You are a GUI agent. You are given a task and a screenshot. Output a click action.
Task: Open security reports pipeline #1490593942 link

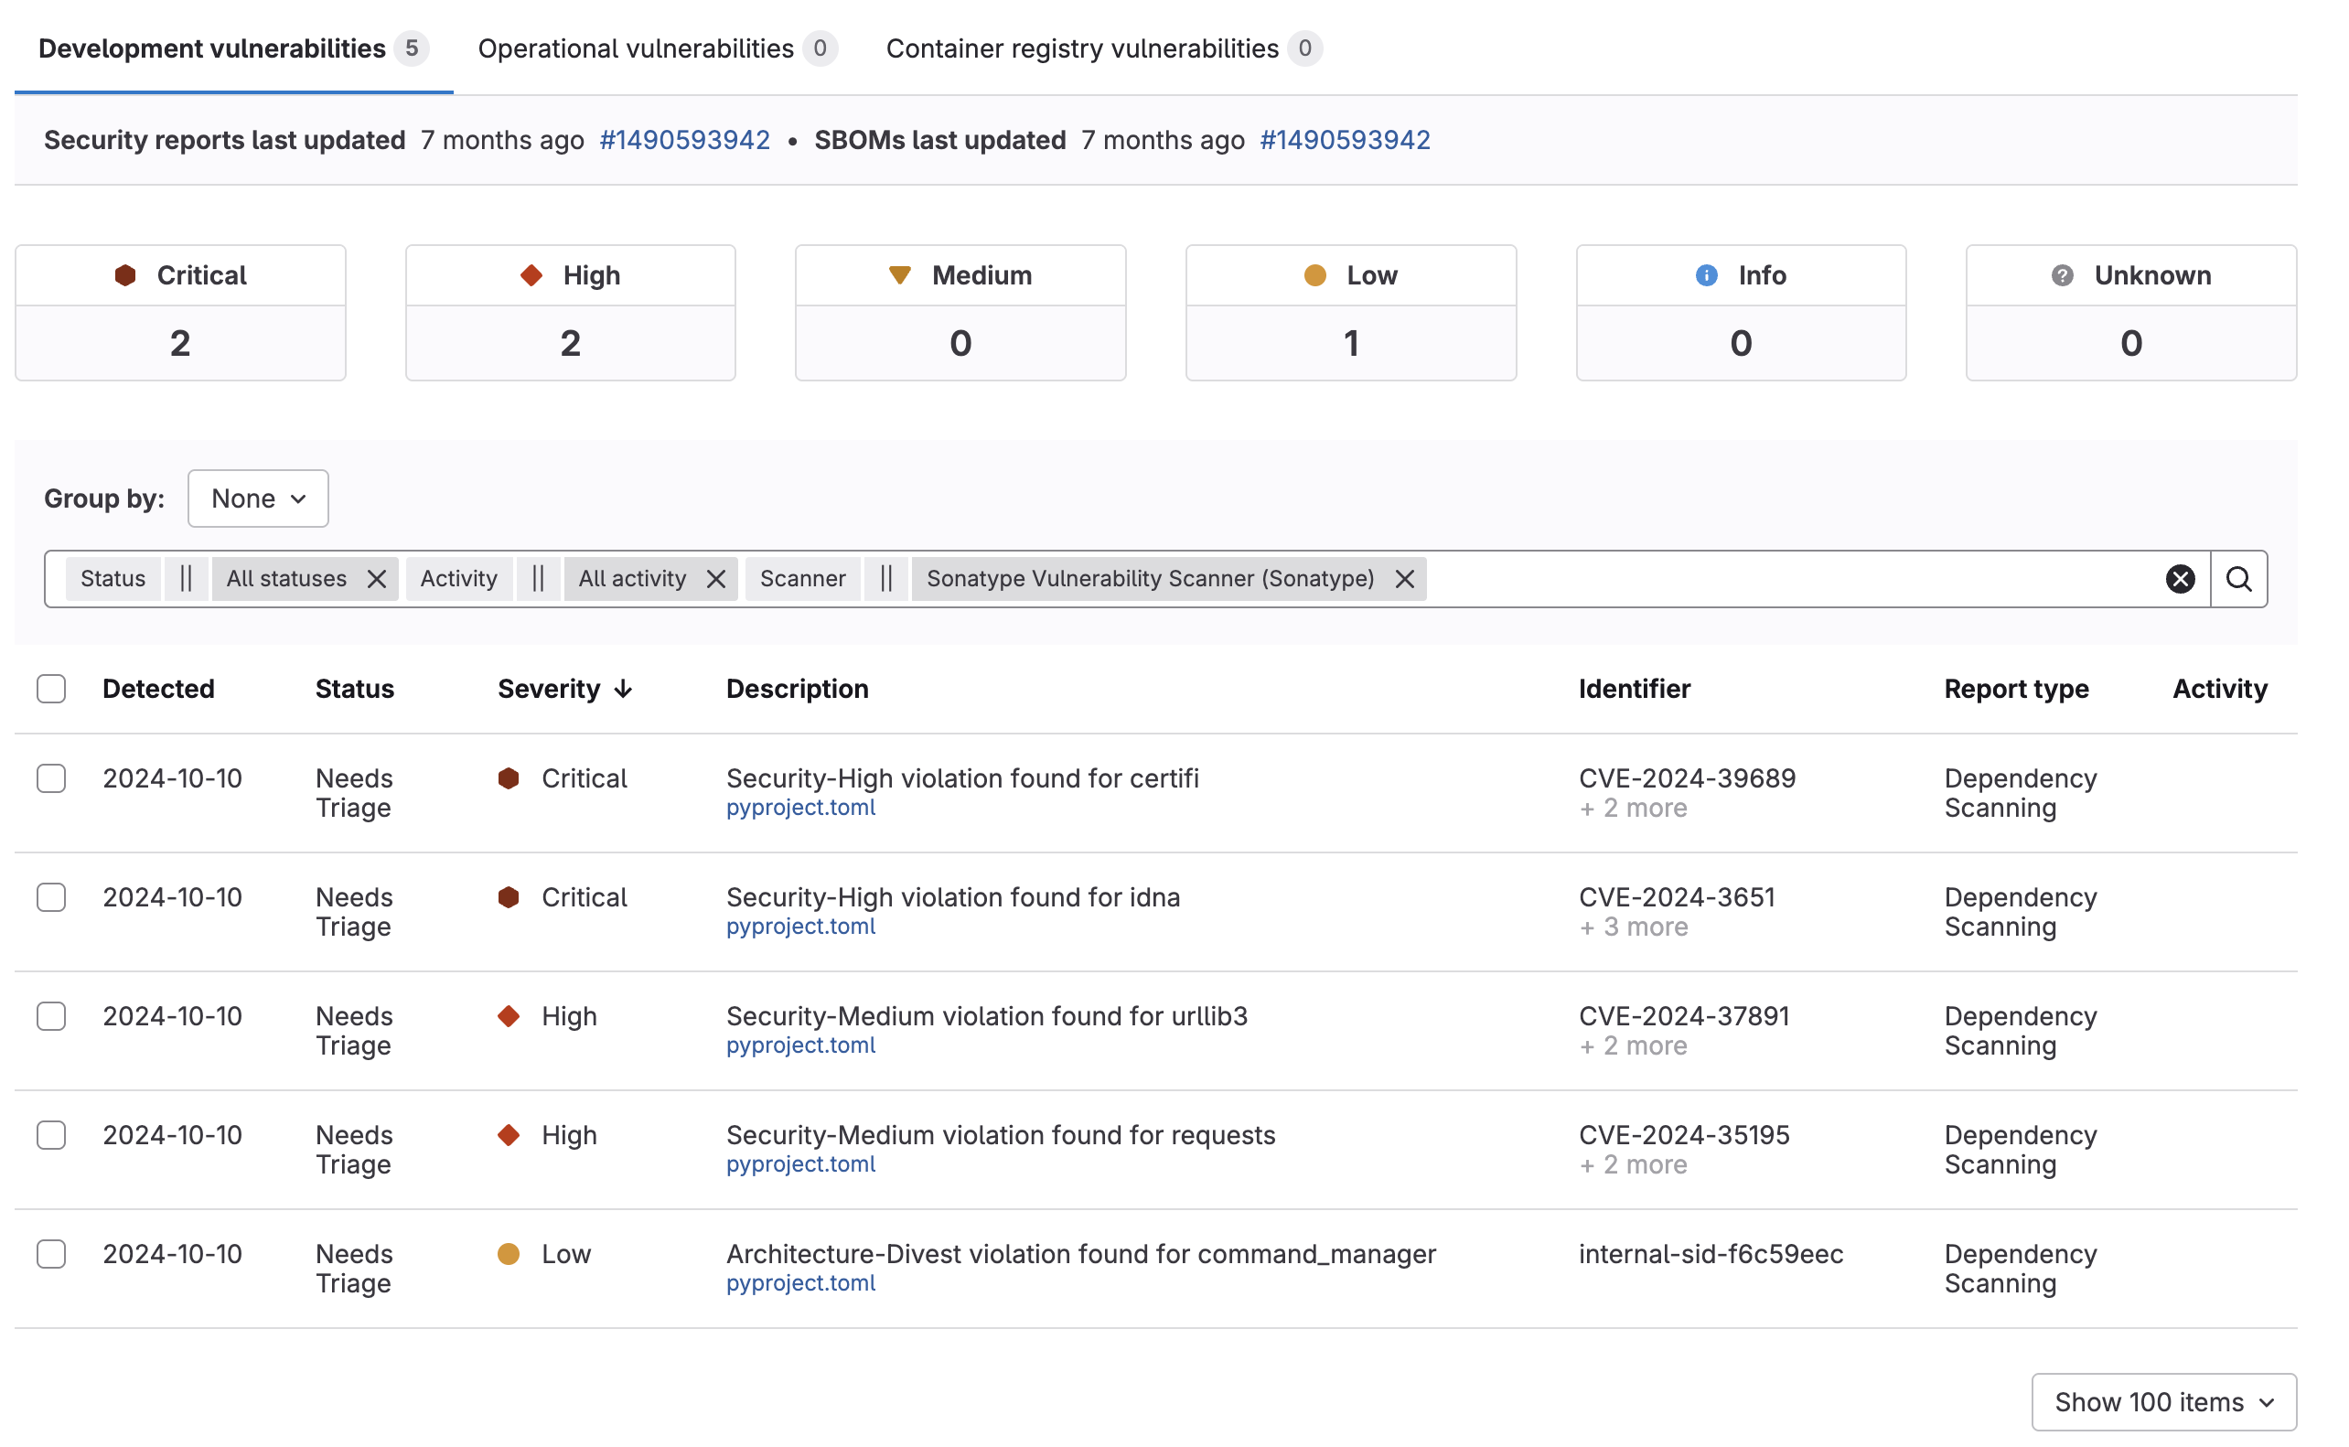point(684,140)
